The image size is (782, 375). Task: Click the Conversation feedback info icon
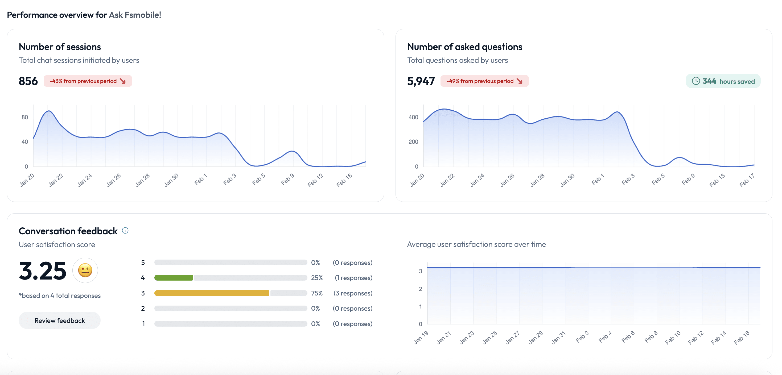coord(125,231)
